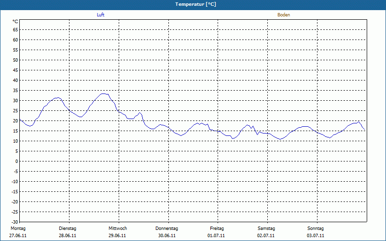Click the 50 y-axis value
386x241 pixels.
pyautogui.click(x=15, y=60)
